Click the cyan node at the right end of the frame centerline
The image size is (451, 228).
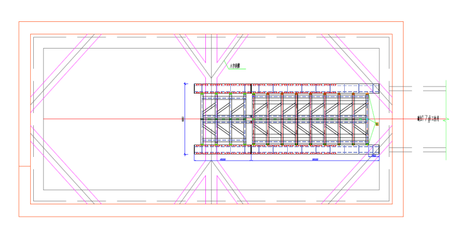click(x=367, y=119)
